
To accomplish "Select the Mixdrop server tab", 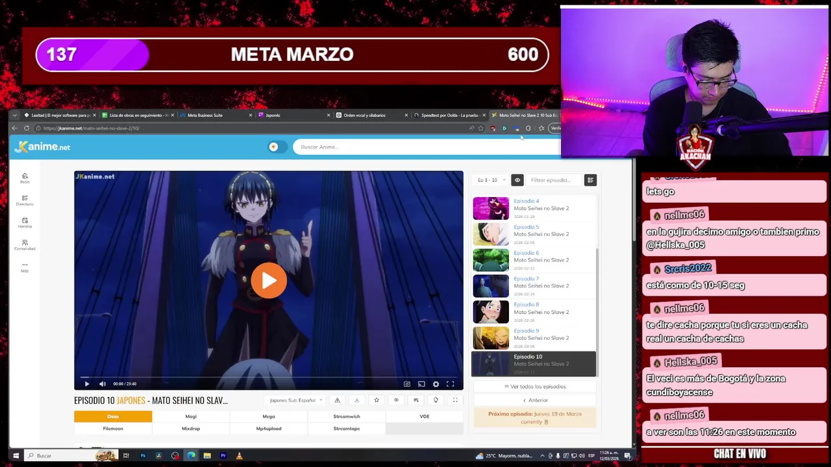I will coord(191,429).
